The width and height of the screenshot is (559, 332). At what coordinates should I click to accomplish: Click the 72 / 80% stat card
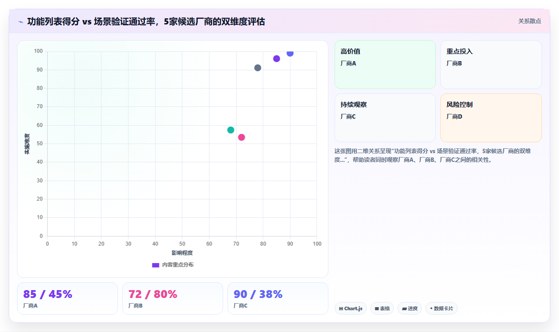173,298
